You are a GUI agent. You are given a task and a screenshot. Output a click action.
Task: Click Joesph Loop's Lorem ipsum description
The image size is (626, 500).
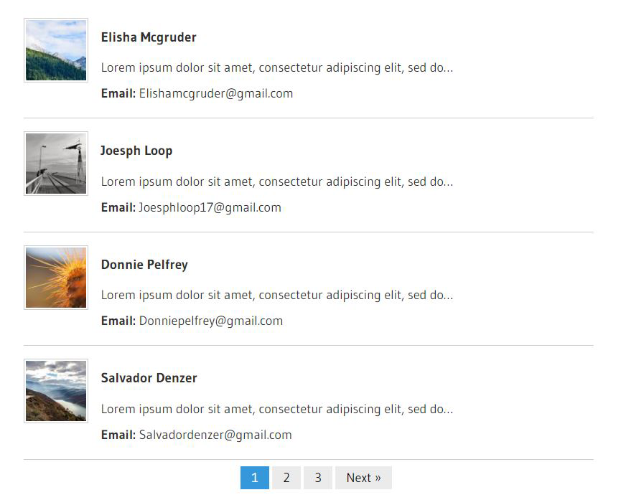tap(277, 182)
